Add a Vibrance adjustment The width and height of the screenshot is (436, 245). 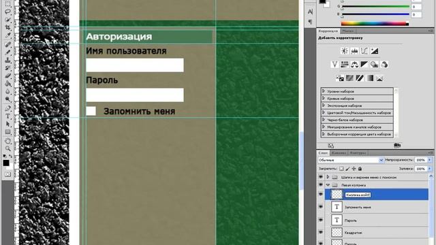click(334, 65)
